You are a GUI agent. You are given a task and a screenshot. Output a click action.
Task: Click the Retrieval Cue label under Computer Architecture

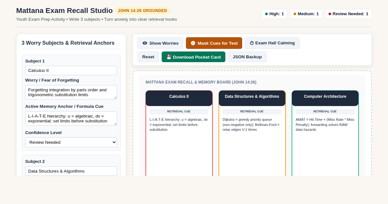click(325, 111)
